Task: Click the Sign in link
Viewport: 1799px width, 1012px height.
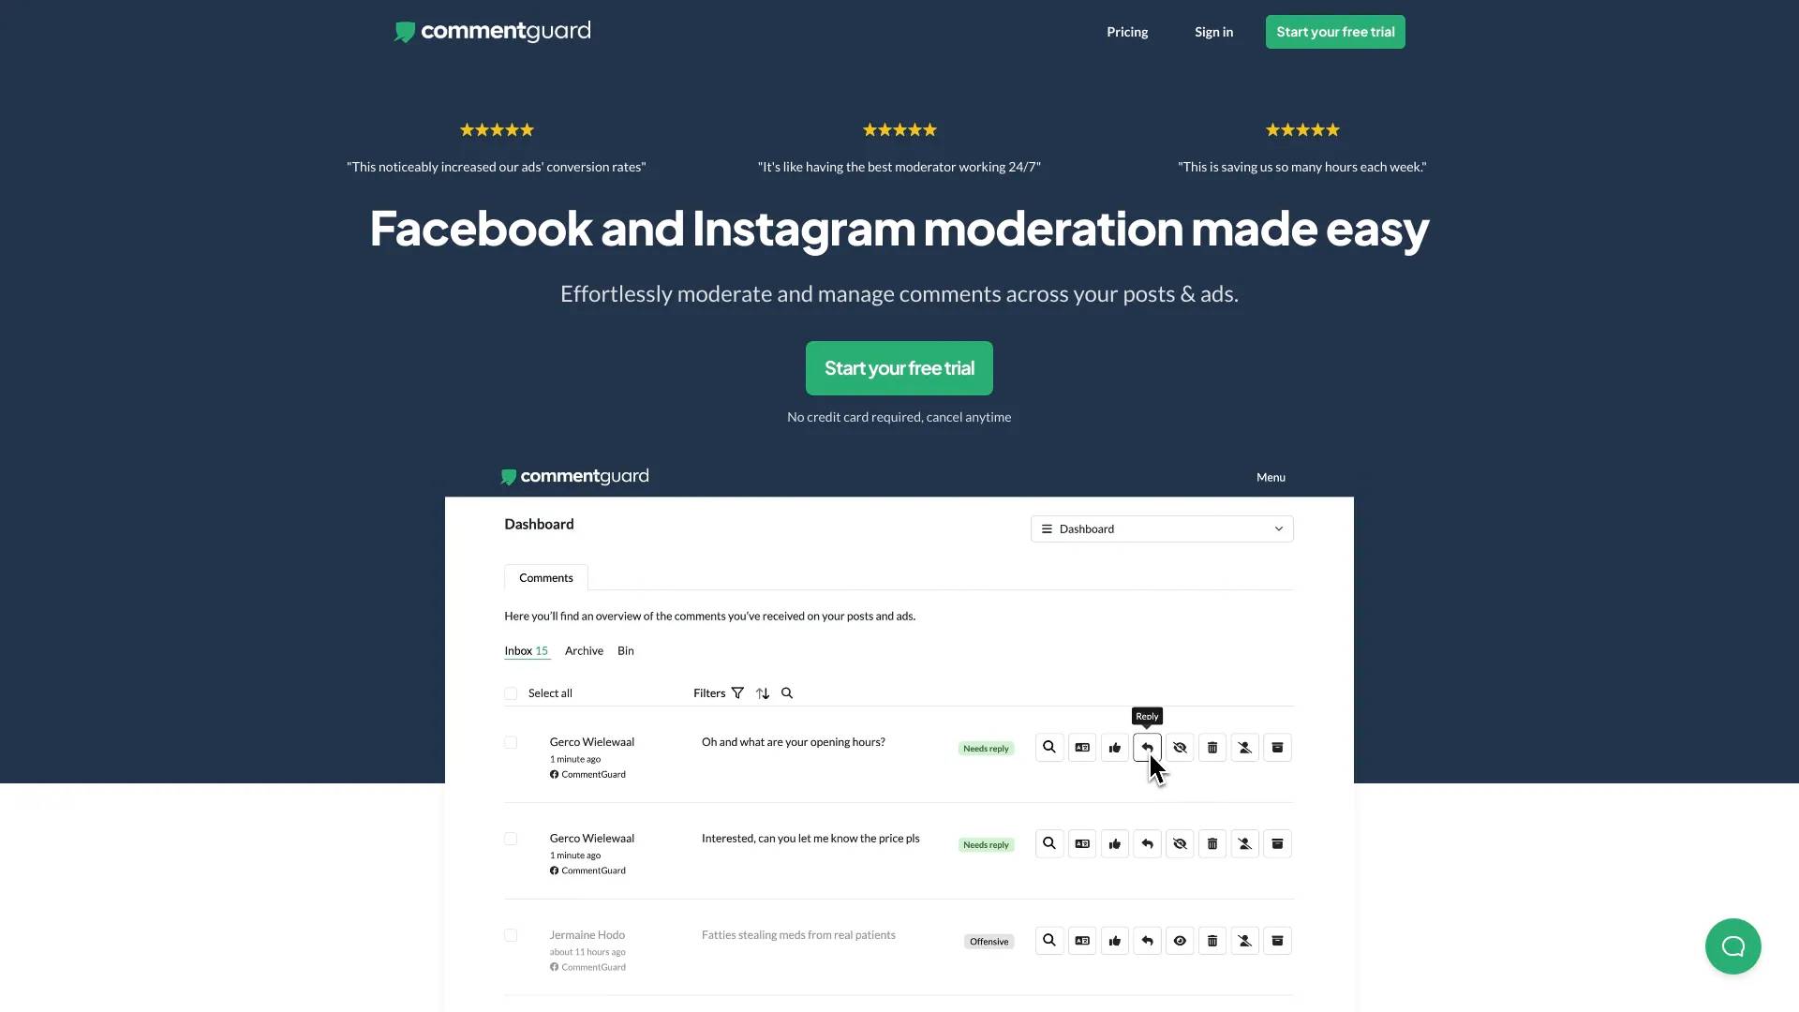Action: point(1214,31)
